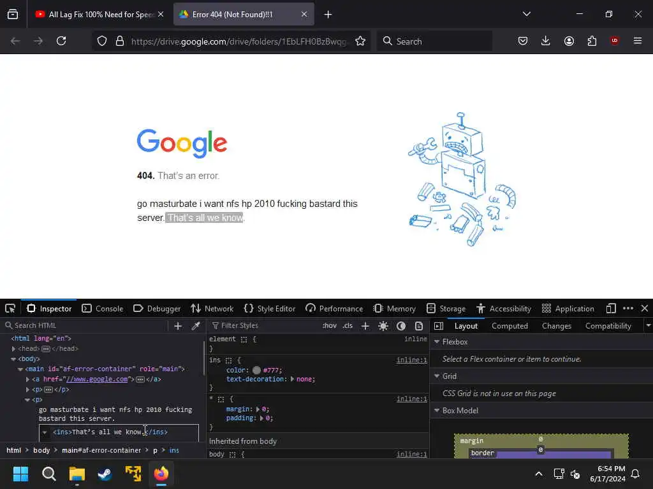Select the Compatibility sidebar tab
The image size is (653, 489).
pos(608,326)
